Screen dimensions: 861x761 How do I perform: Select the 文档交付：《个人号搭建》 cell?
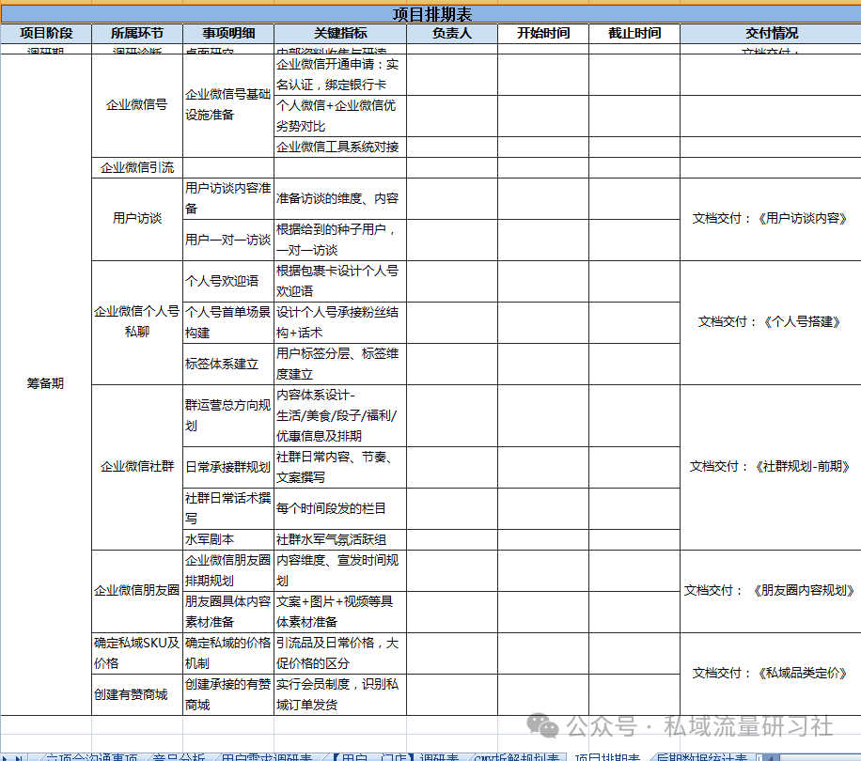pos(771,322)
